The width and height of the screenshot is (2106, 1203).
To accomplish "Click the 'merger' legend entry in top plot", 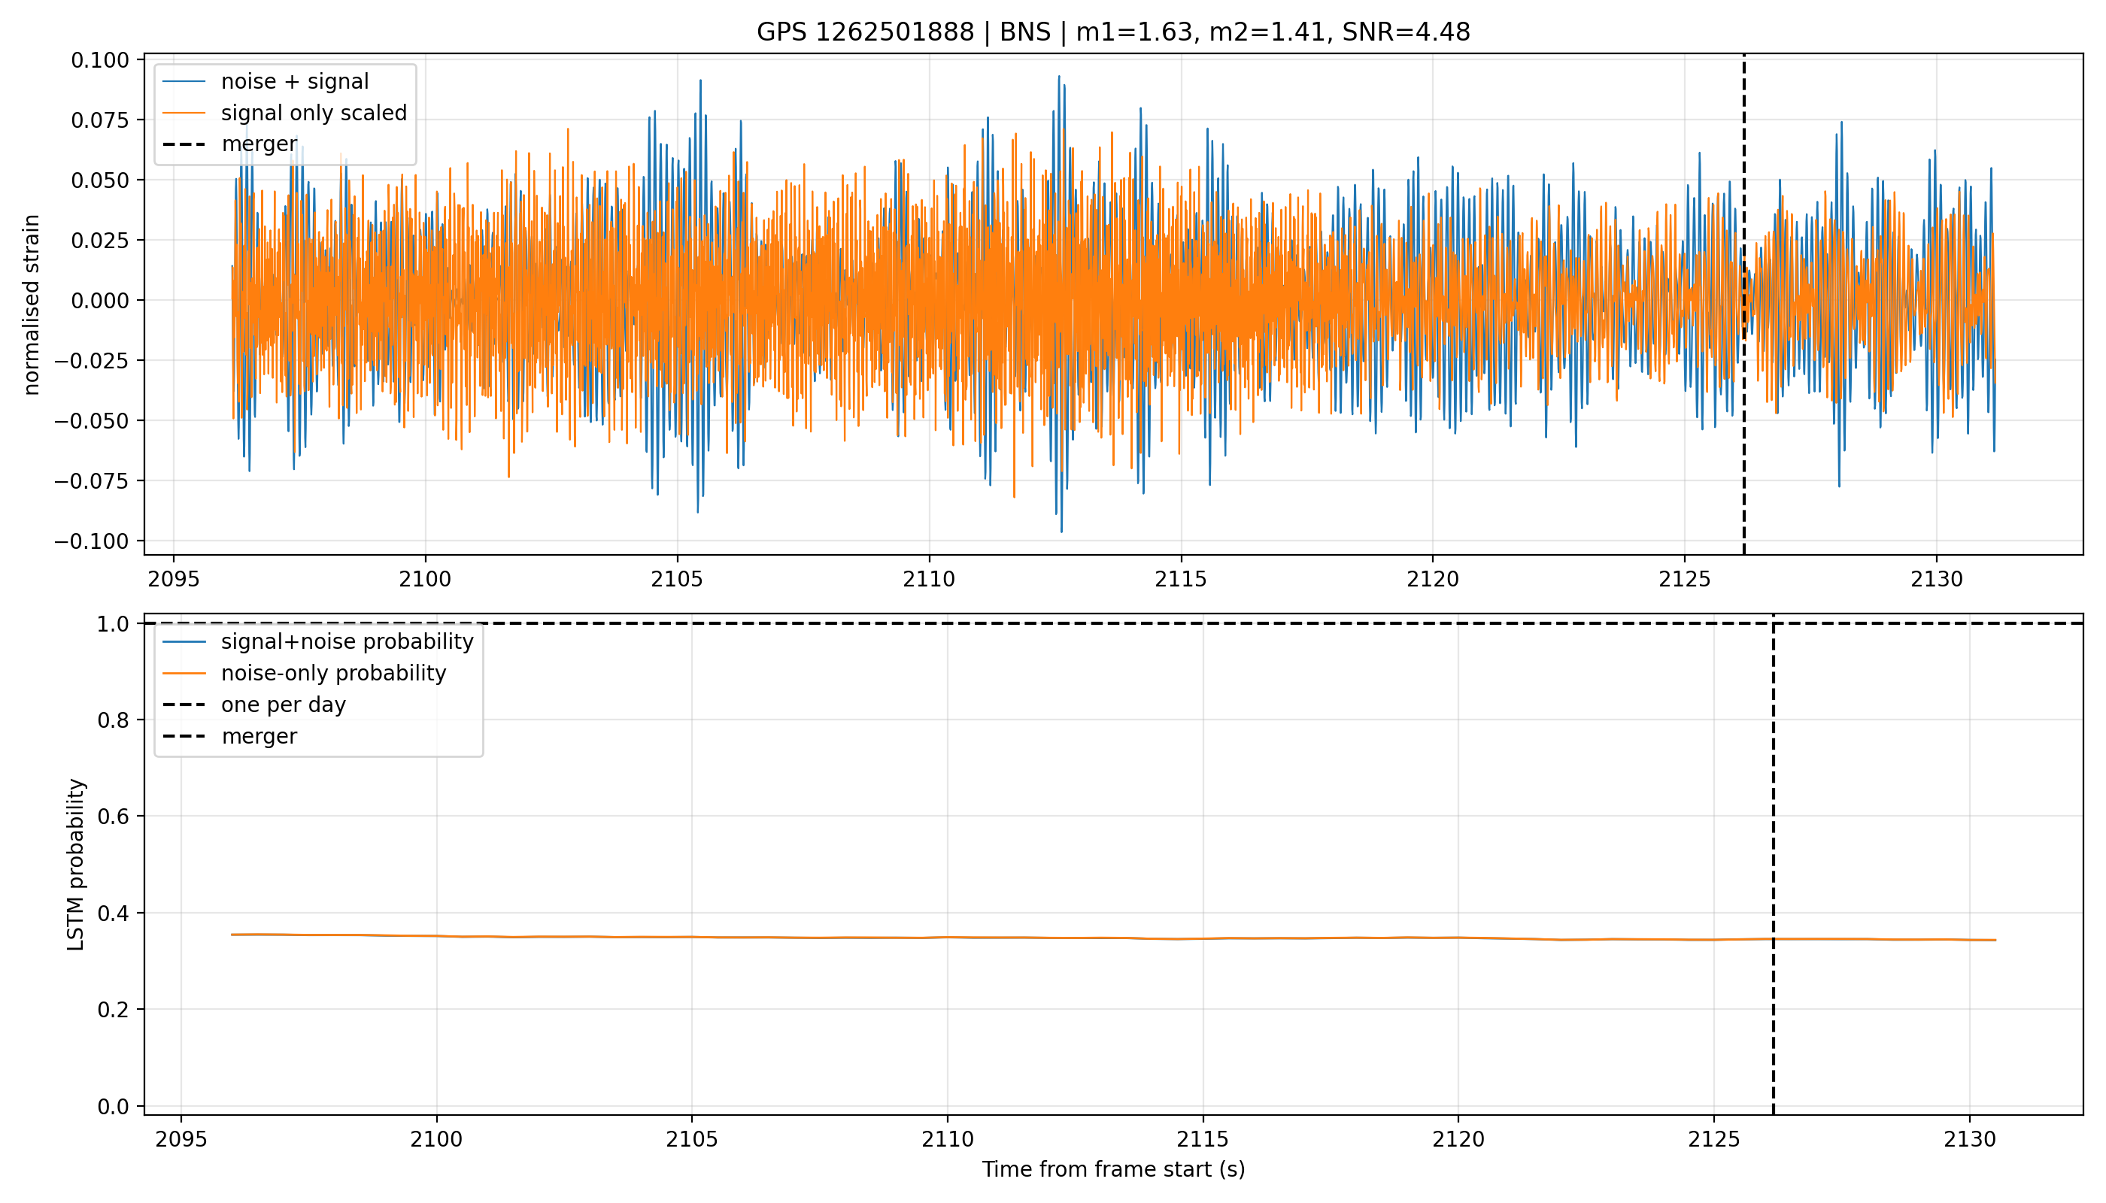I will [x=259, y=144].
